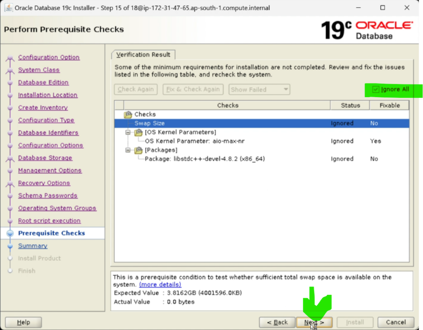
Task: Maximize the installer window
Action: click(x=383, y=7)
